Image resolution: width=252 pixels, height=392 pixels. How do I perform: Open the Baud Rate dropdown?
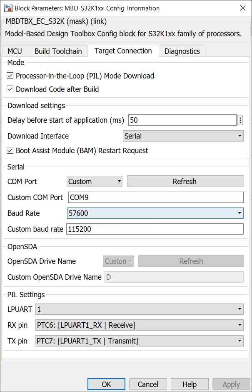(x=155, y=213)
